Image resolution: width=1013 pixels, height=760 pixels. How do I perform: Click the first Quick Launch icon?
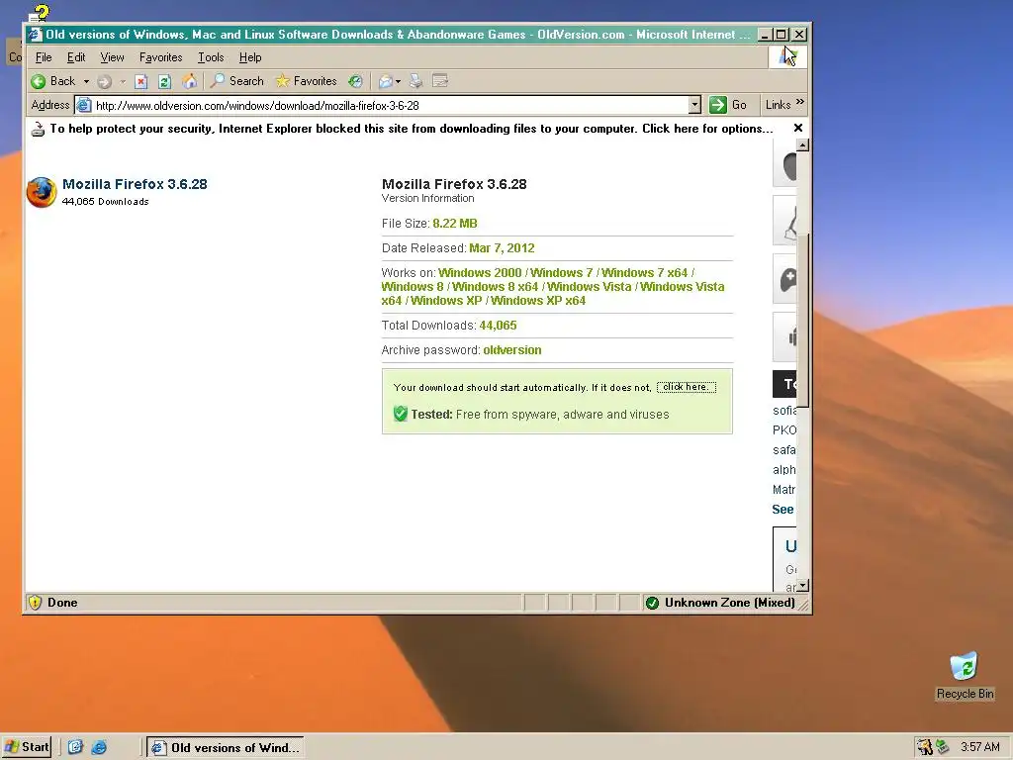75,748
